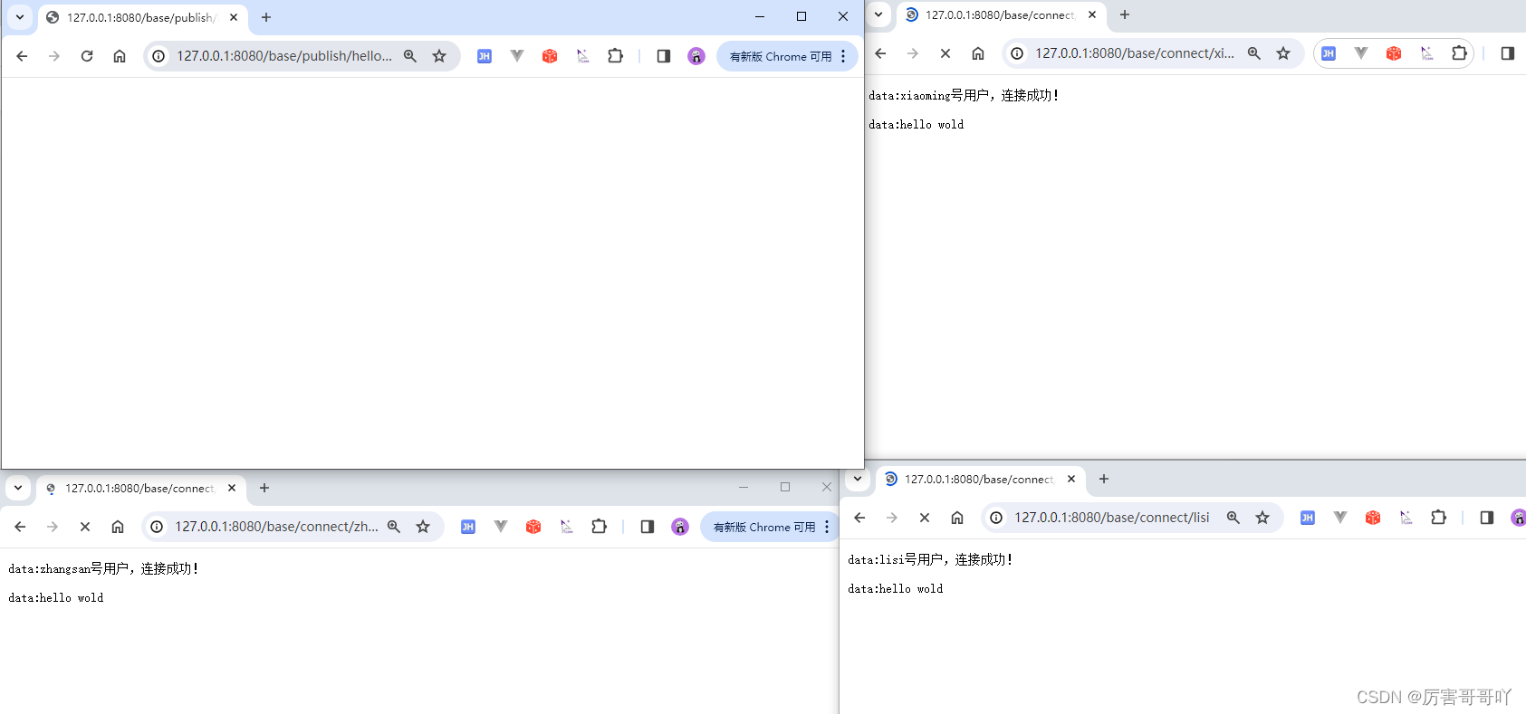The image size is (1526, 714).
Task: Click text xiaoming号用户，连接成功！
Action: 979,95
